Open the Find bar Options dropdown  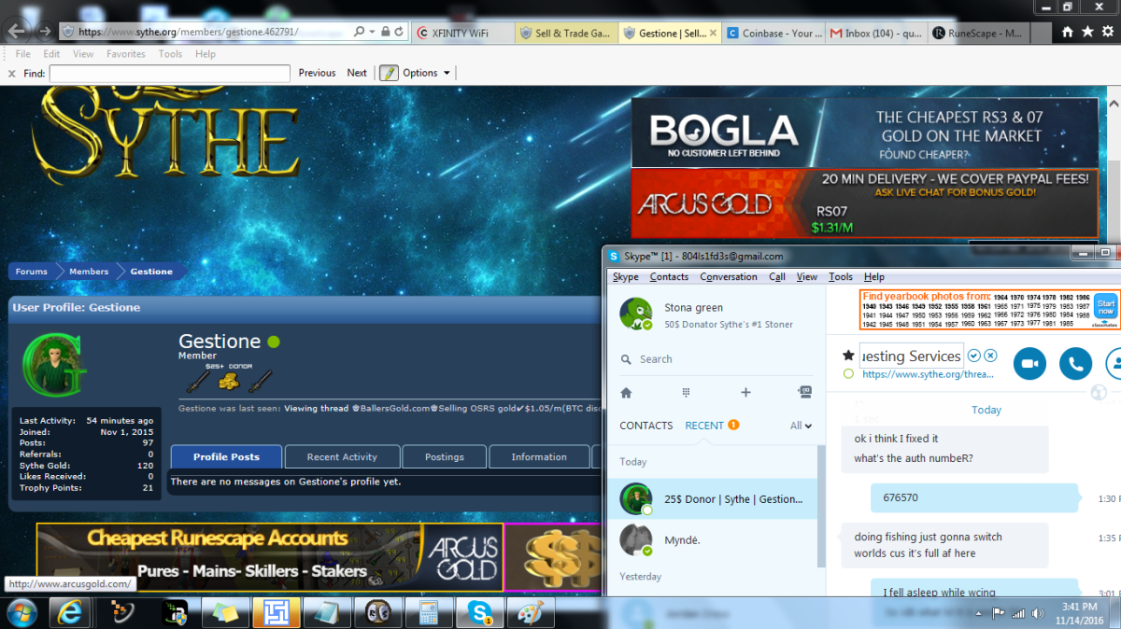[427, 73]
